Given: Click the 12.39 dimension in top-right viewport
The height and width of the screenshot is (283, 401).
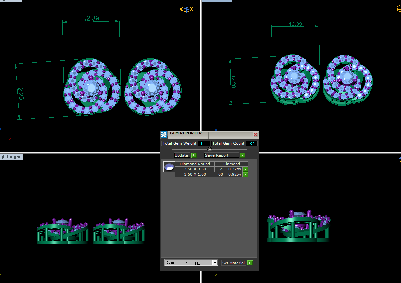Looking at the screenshot, I should [295, 24].
